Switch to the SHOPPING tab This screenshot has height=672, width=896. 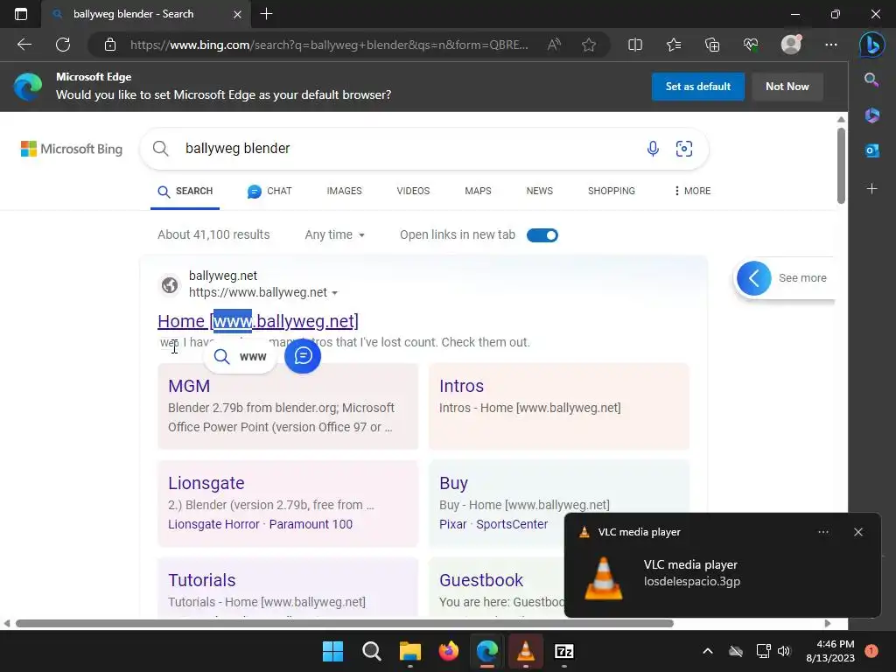(x=611, y=191)
